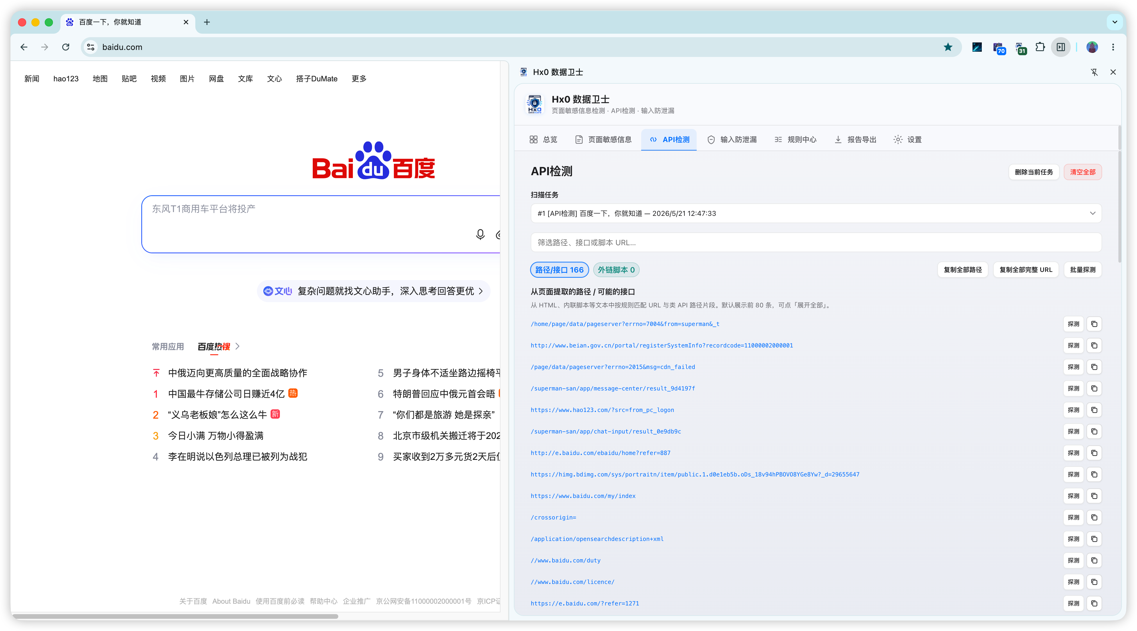1137x631 pixels.
Task: Copy the /page/data/pageserver?errno=2015 path
Action: click(x=1094, y=367)
